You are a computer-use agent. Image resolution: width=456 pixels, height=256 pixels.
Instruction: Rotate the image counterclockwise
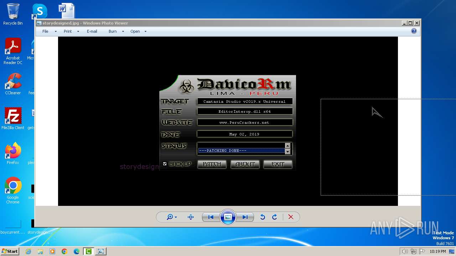click(x=263, y=217)
